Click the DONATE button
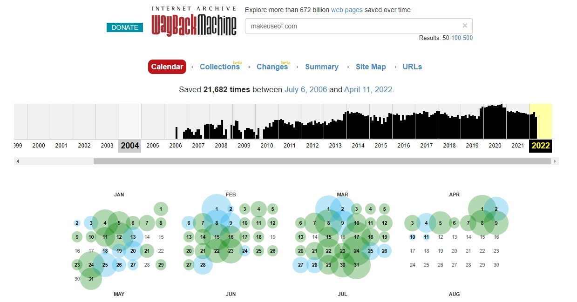Screen dimensions: 577x302 (125, 27)
